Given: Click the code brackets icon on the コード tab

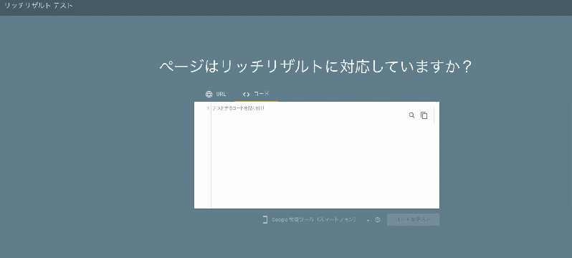Looking at the screenshot, I should pyautogui.click(x=246, y=94).
